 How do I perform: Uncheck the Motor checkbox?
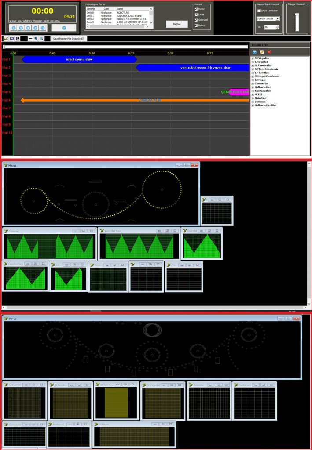pos(196,9)
